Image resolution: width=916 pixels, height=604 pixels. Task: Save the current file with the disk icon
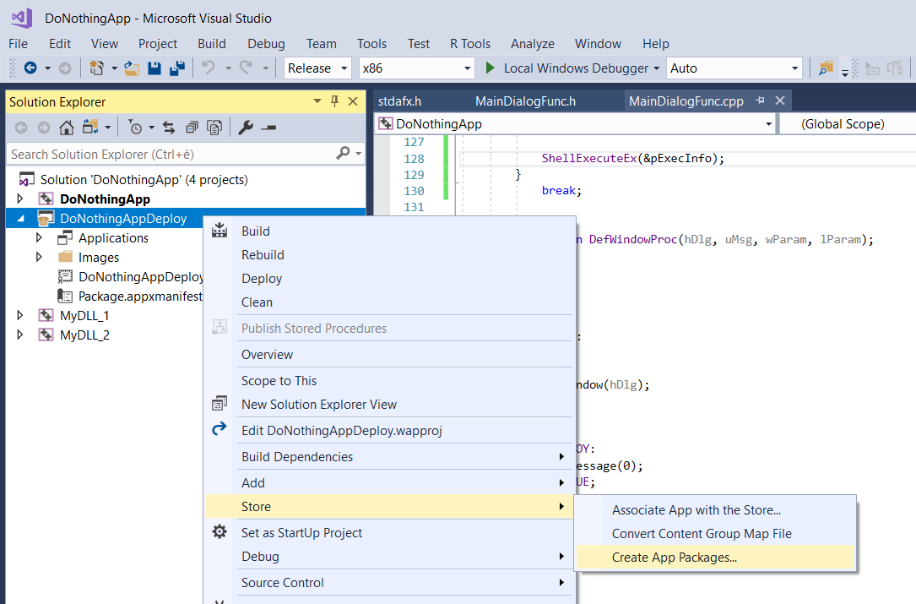tap(154, 68)
